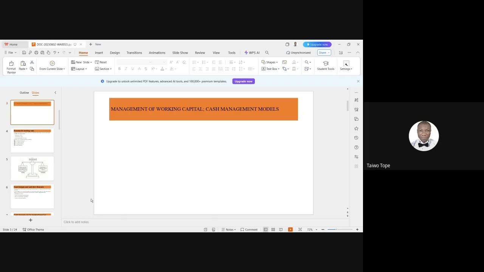
Task: Switch to Normal view in status bar
Action: click(x=265, y=230)
